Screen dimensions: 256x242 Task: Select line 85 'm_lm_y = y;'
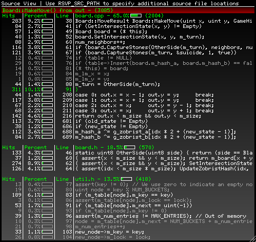click(x=92, y=79)
